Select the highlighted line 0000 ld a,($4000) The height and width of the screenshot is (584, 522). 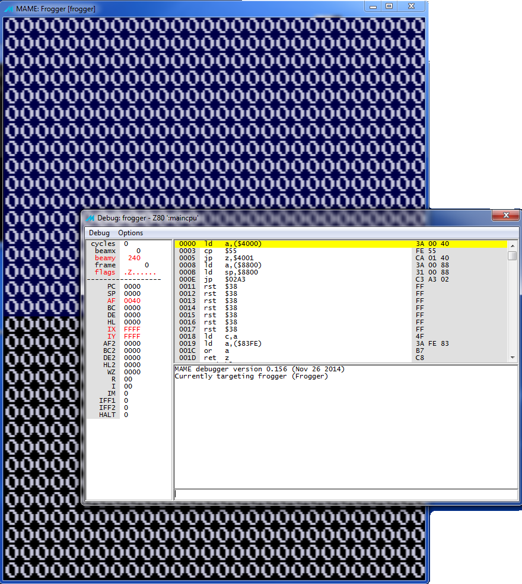point(341,244)
